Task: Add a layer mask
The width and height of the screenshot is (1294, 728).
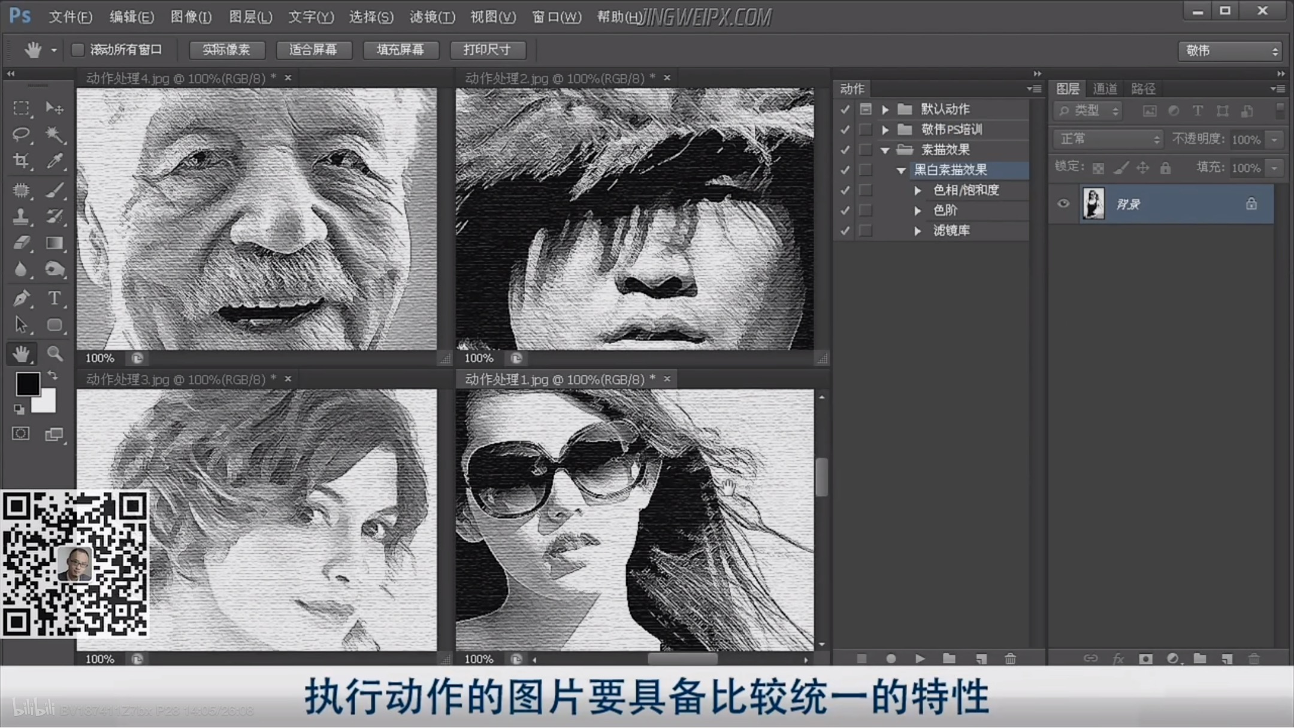Action: (1145, 659)
